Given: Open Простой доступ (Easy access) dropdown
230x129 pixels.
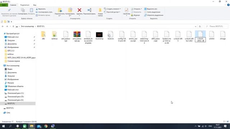Looking at the screenshot, I should [112, 12].
